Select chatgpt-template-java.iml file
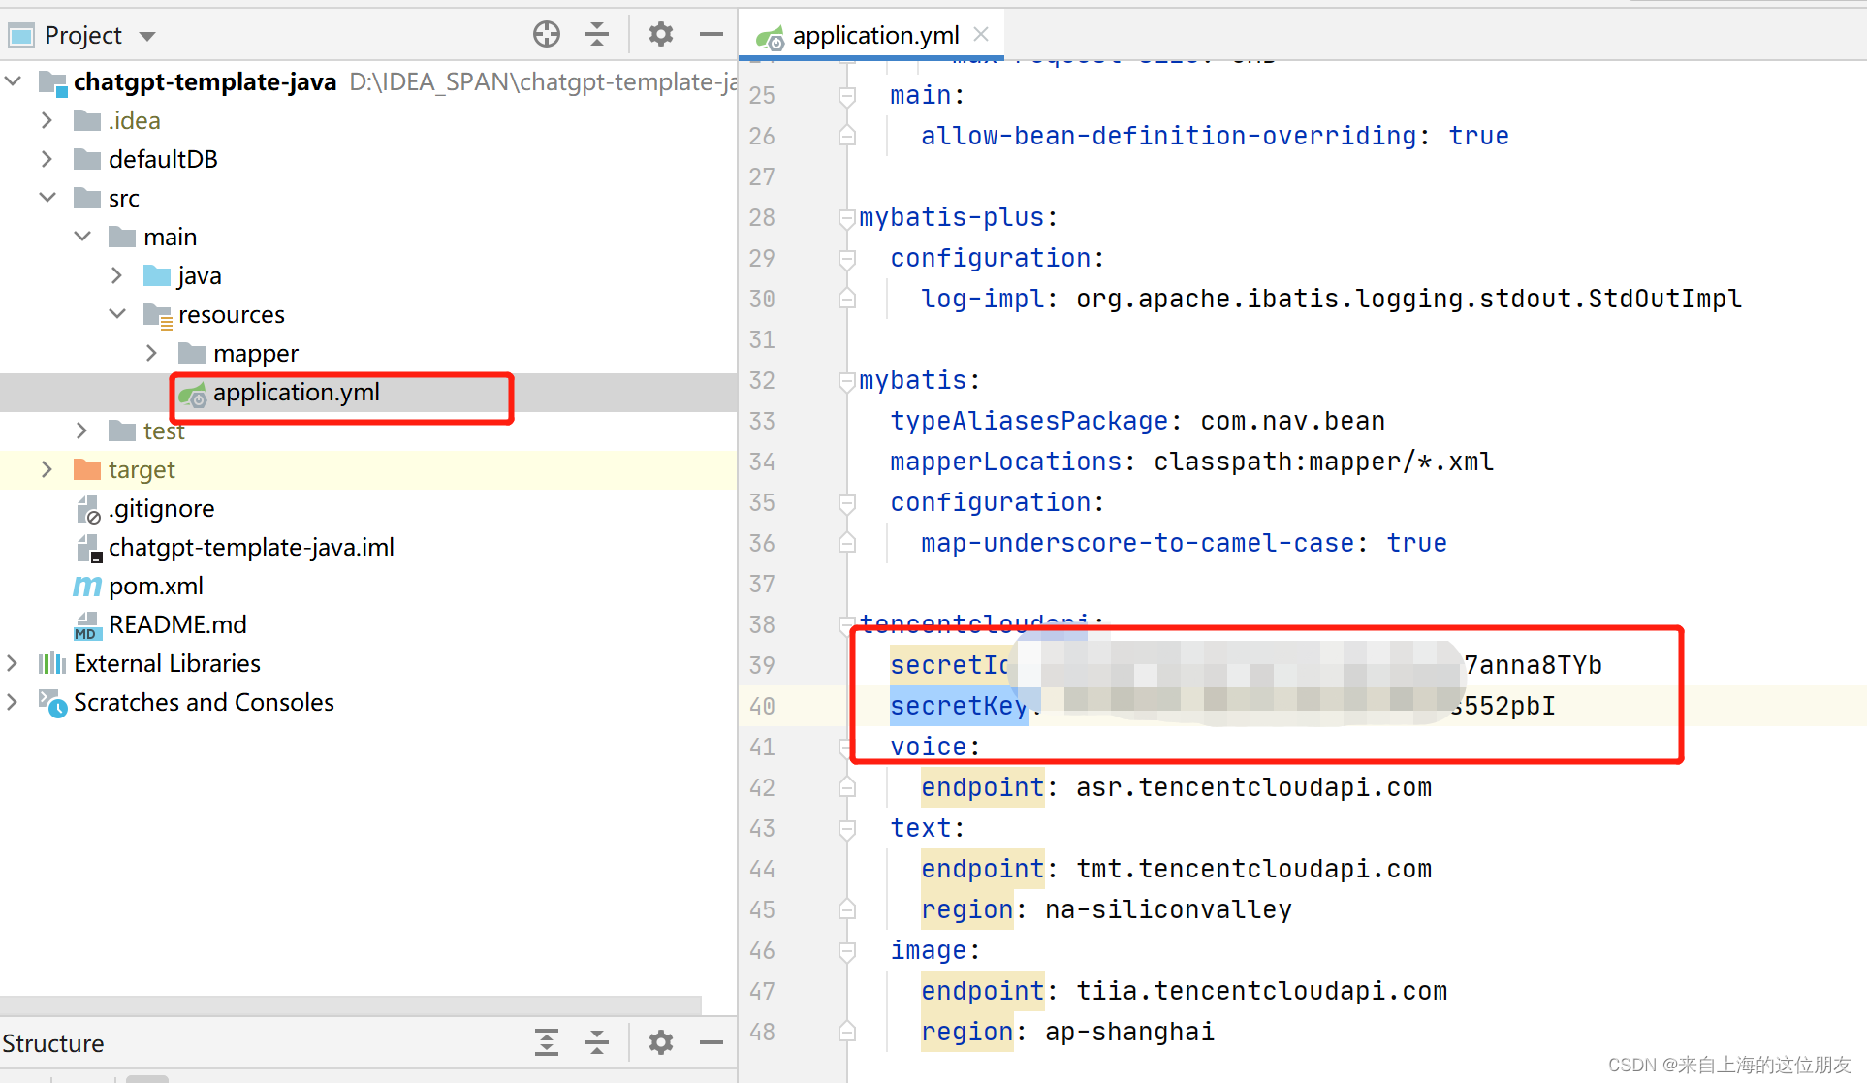 point(251,548)
